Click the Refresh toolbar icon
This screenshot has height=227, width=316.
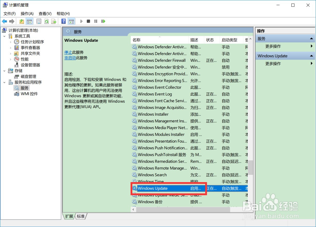[x=46, y=21]
